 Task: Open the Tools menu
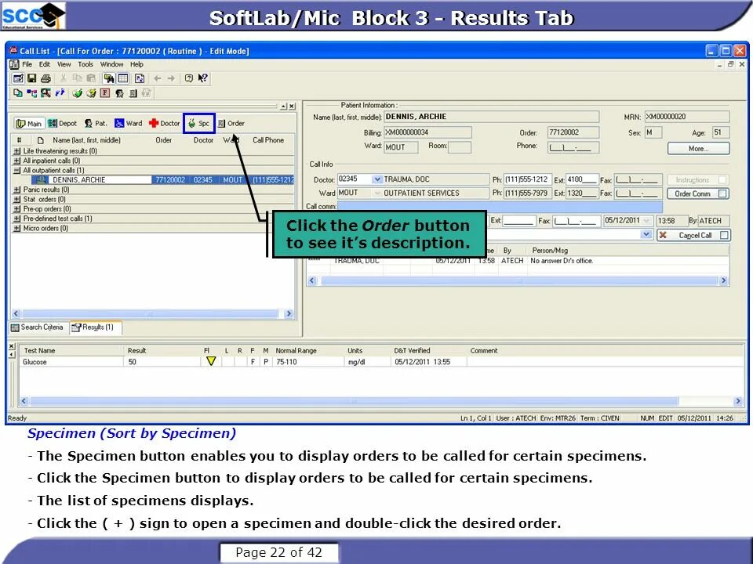point(85,64)
